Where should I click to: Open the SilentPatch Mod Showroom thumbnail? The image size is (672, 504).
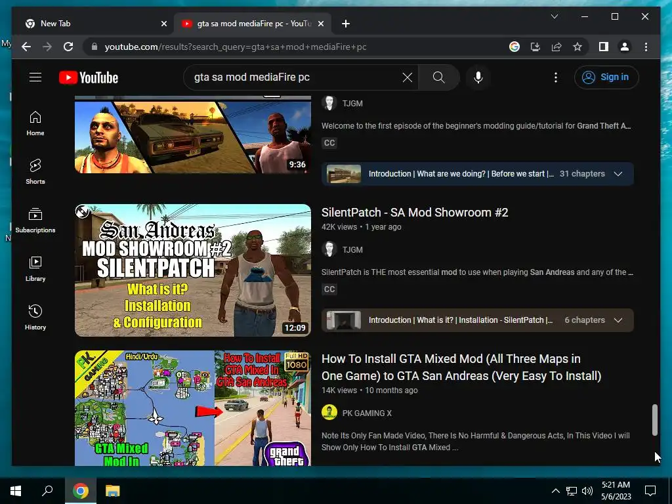pos(193,270)
